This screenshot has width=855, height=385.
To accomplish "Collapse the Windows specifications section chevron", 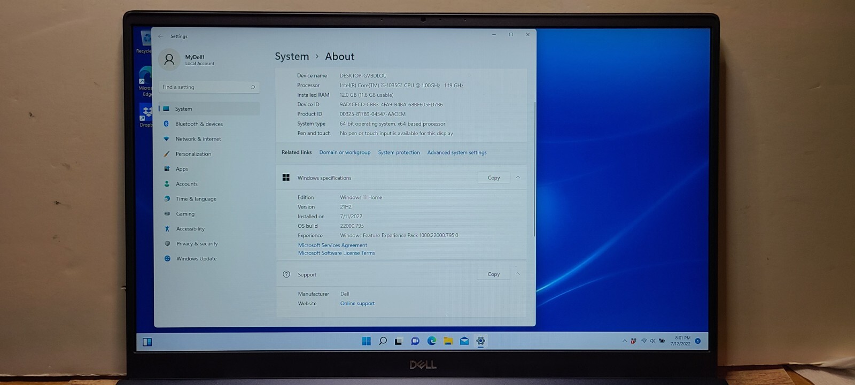I will click(x=518, y=178).
